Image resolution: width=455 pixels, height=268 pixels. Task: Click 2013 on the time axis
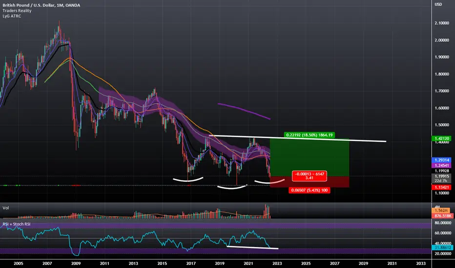point(133,263)
